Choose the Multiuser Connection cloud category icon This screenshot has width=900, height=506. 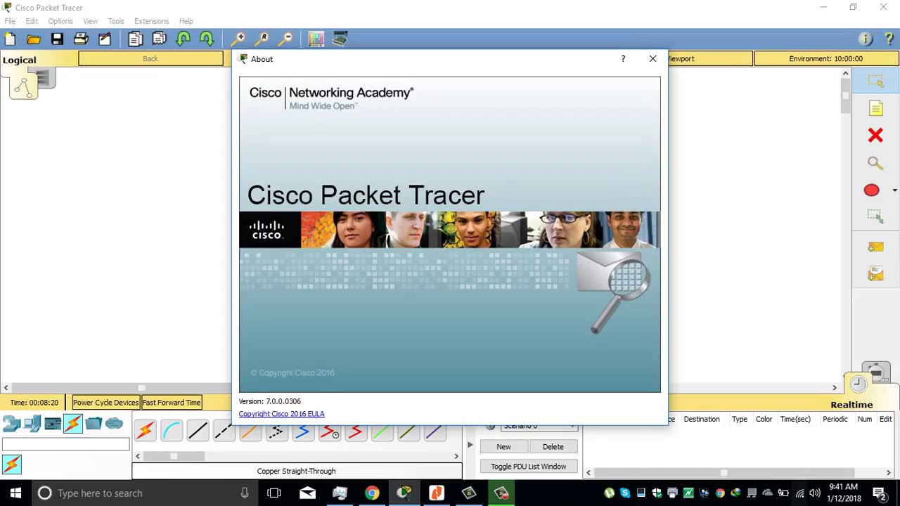(x=114, y=424)
